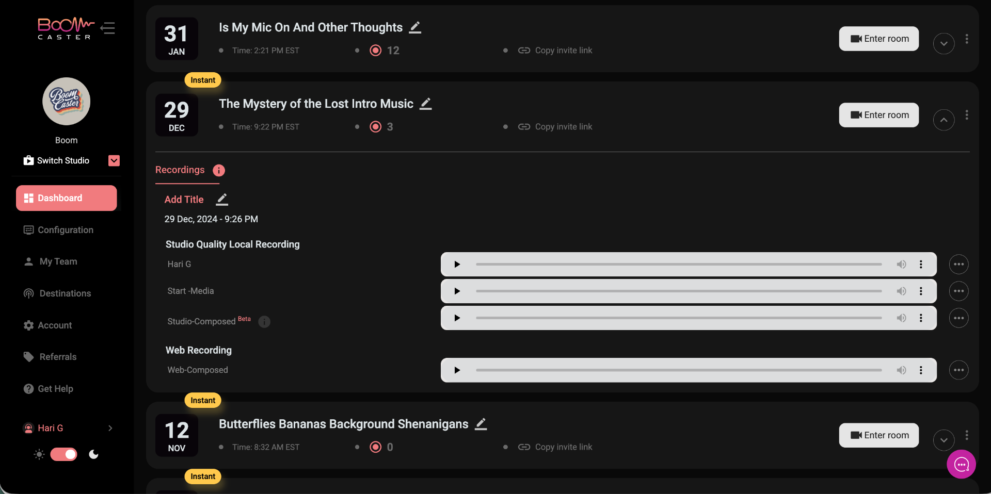Seek in the Studio-Composed progress bar

pyautogui.click(x=679, y=318)
